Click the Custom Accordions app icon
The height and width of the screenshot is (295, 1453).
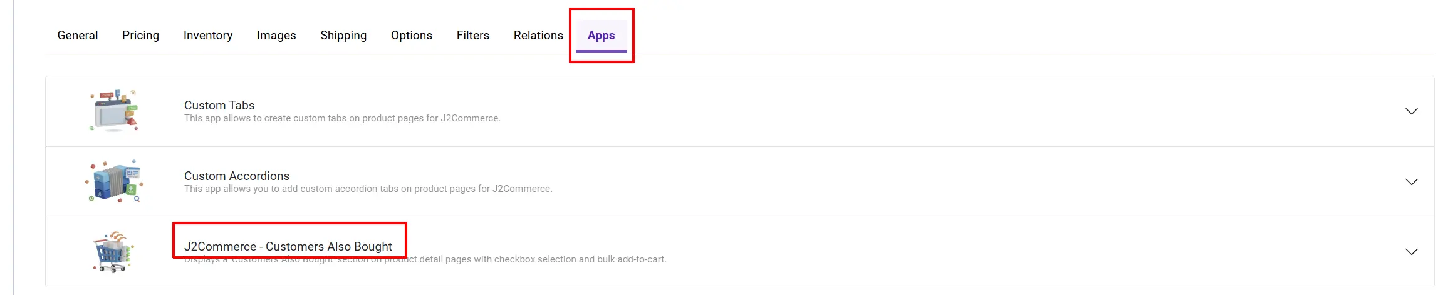coord(114,181)
